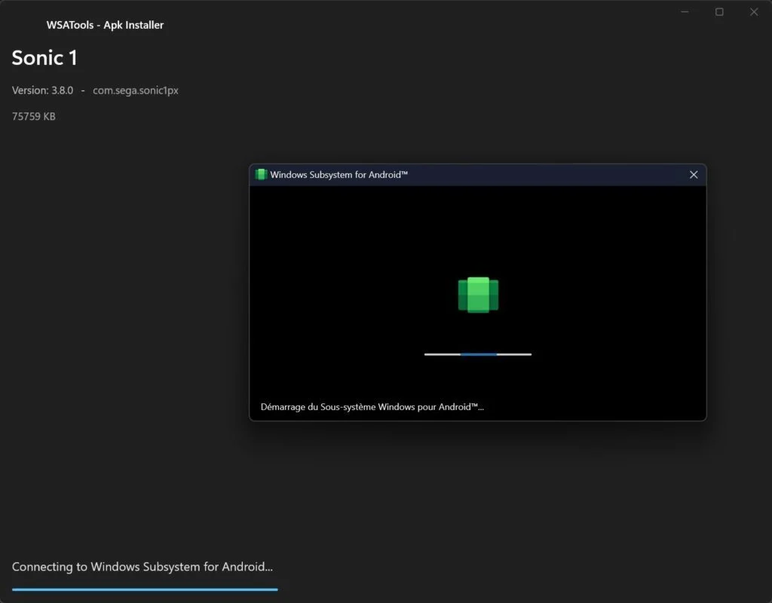Click the "Connecting to Windows Subsystem for Android..." status
Viewport: 772px width, 603px height.
point(142,567)
